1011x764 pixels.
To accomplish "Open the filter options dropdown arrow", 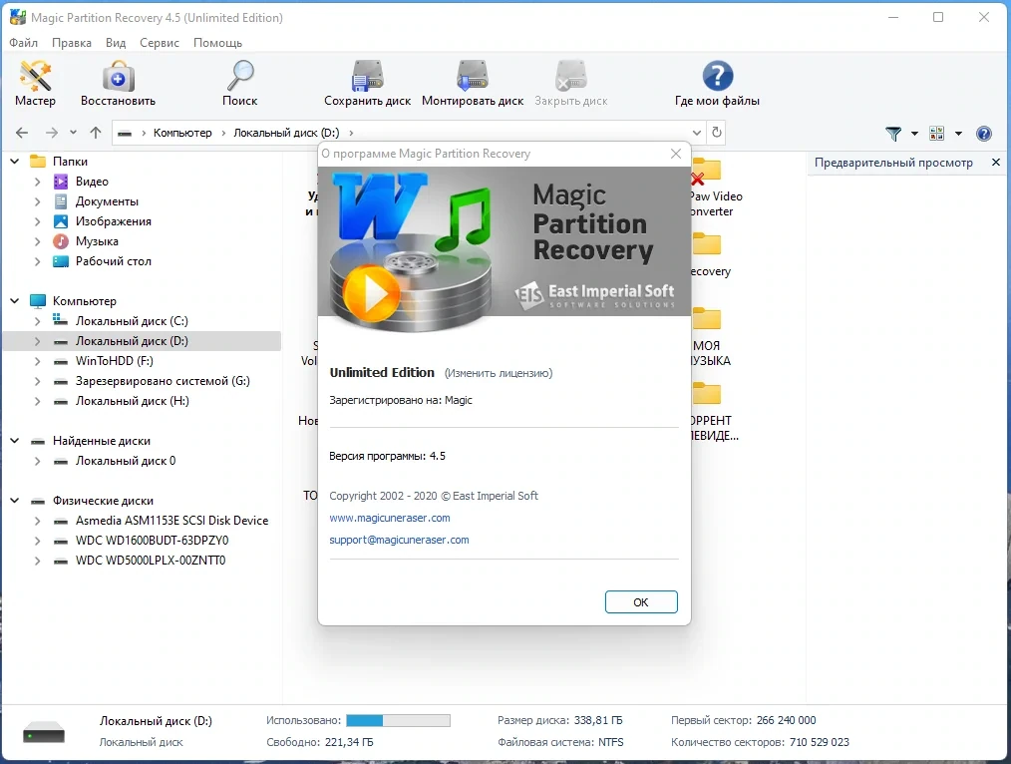I will pyautogui.click(x=914, y=134).
